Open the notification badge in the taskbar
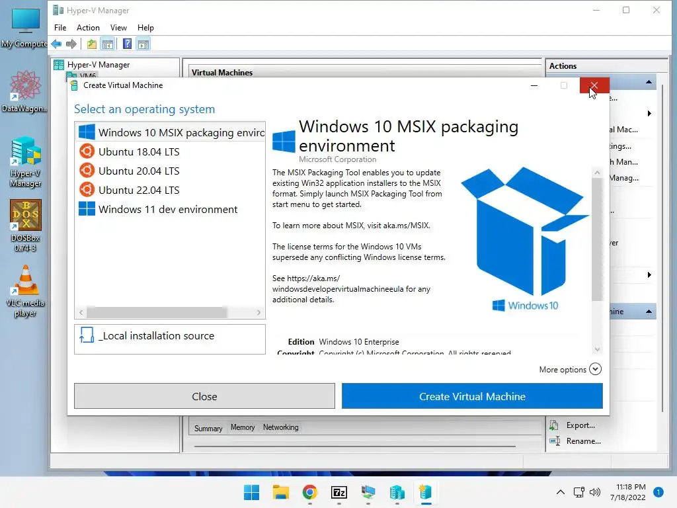This screenshot has height=508, width=677. 658,492
